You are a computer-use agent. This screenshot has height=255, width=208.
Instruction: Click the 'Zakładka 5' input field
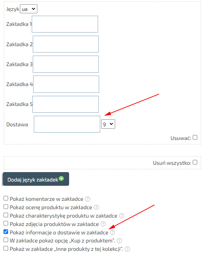point(66,104)
